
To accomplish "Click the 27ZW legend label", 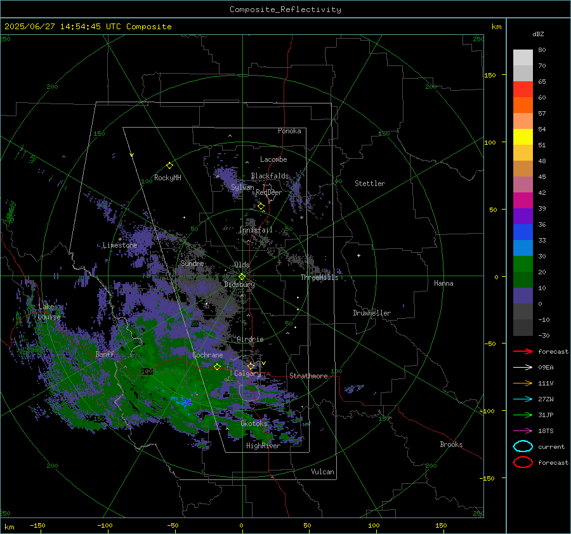I will click(x=546, y=399).
